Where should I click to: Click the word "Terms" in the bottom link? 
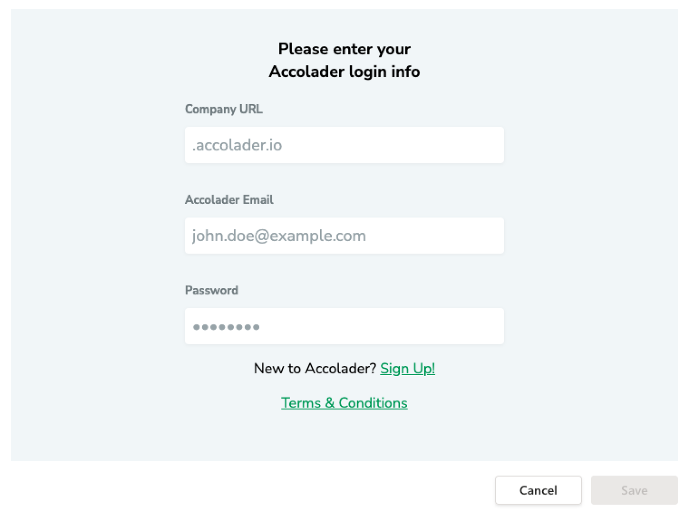coord(301,403)
